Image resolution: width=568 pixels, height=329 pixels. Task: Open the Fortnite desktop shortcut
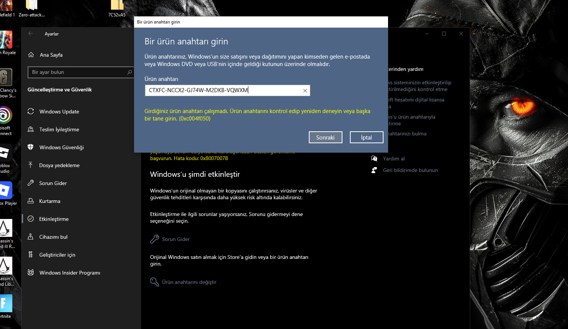(x=6, y=307)
